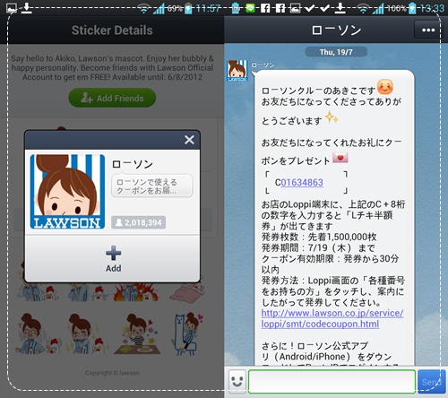Select the Akiko eating-at-table sticker
This screenshot has width=448, height=398.
(138, 333)
